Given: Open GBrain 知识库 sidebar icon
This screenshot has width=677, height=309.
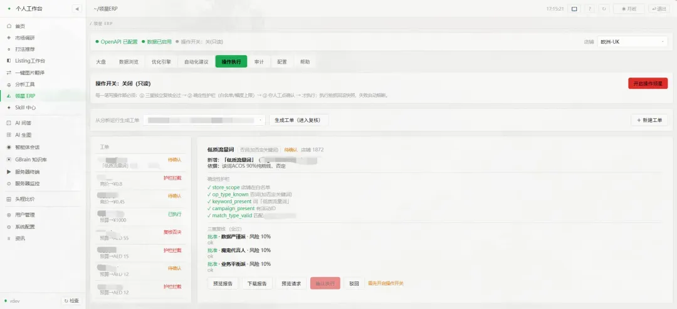Looking at the screenshot, I should click(9, 160).
